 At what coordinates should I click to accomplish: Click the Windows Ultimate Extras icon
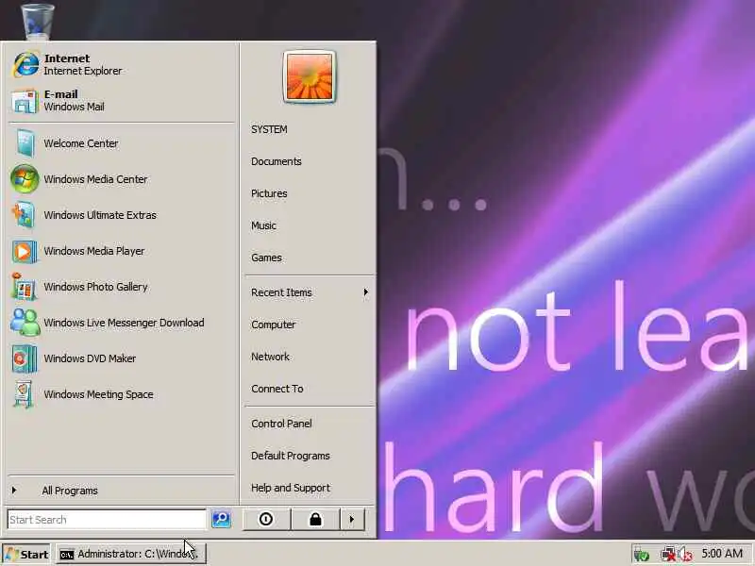click(25, 215)
